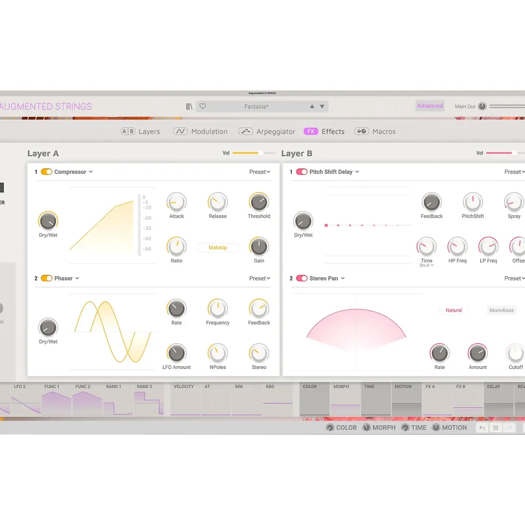This screenshot has width=525, height=525.
Task: Load next preset with down arrow
Action: click(322, 107)
